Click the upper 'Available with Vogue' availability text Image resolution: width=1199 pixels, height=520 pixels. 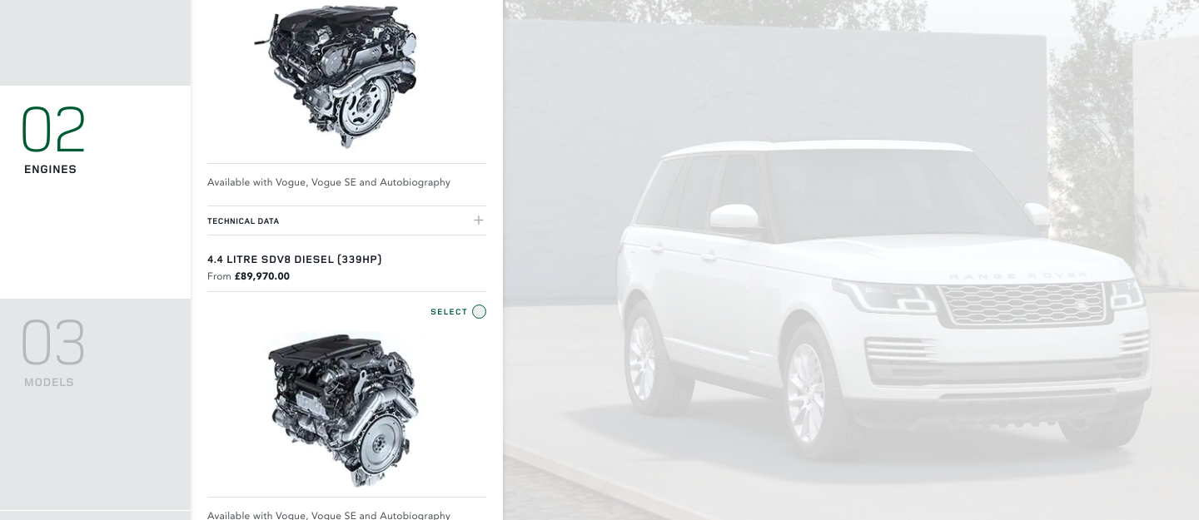[x=329, y=182]
